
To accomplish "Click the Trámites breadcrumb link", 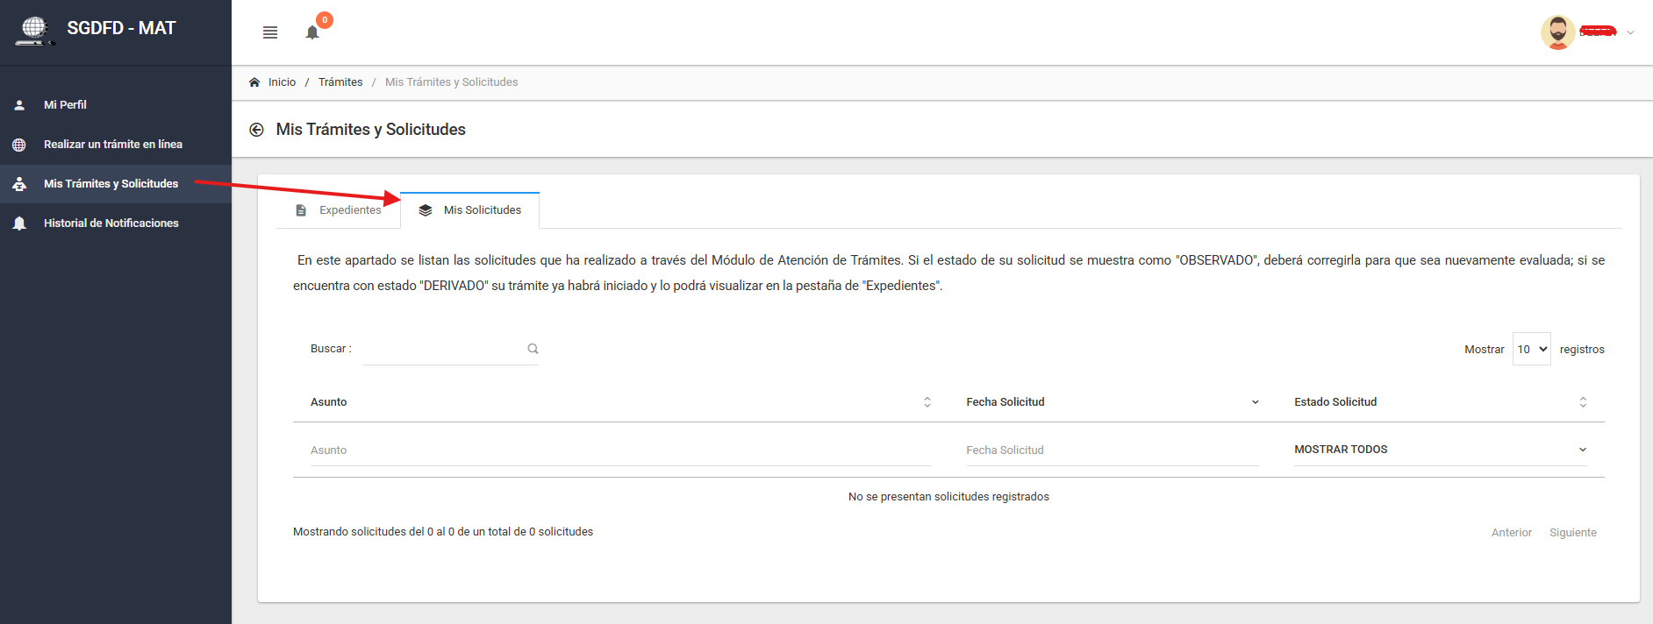I will tap(340, 82).
